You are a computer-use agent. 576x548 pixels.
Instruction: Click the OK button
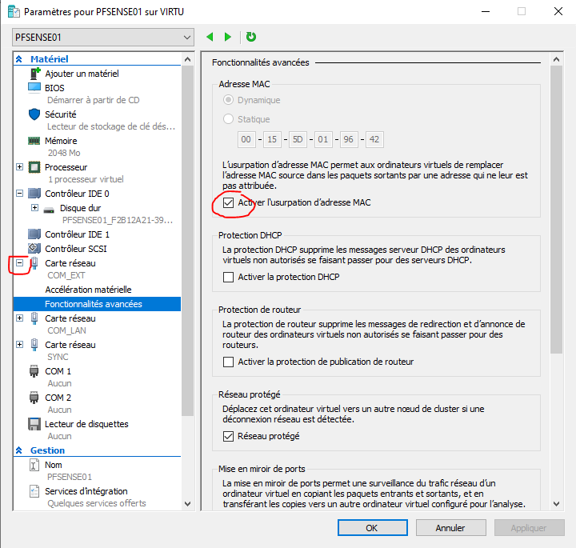(x=371, y=528)
